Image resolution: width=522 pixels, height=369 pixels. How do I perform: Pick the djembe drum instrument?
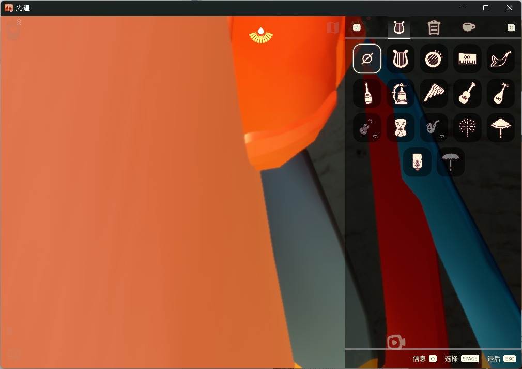coord(400,127)
